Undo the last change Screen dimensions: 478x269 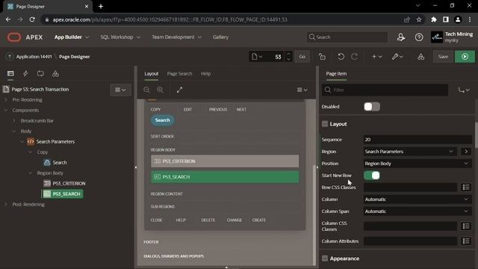point(341,57)
